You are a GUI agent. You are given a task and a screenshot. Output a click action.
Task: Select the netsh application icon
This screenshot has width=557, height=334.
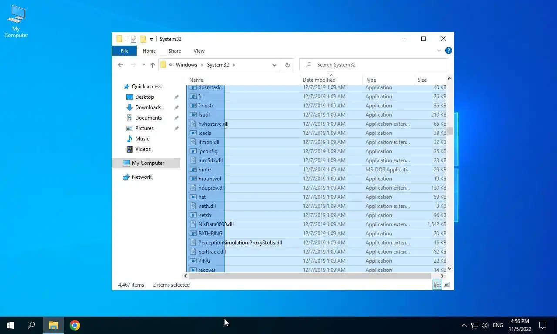click(194, 215)
